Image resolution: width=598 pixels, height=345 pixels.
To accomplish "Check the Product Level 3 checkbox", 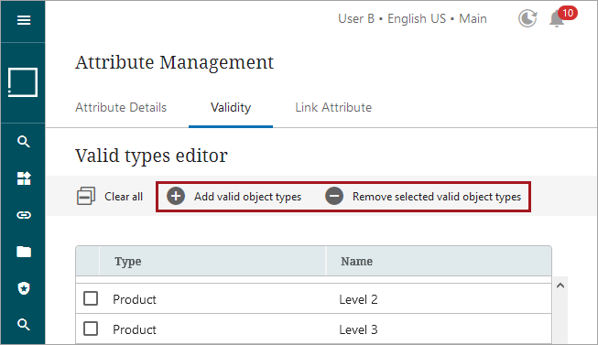I will point(91,329).
